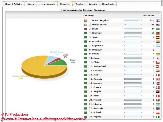Select the User Agents tab

click(48, 4)
